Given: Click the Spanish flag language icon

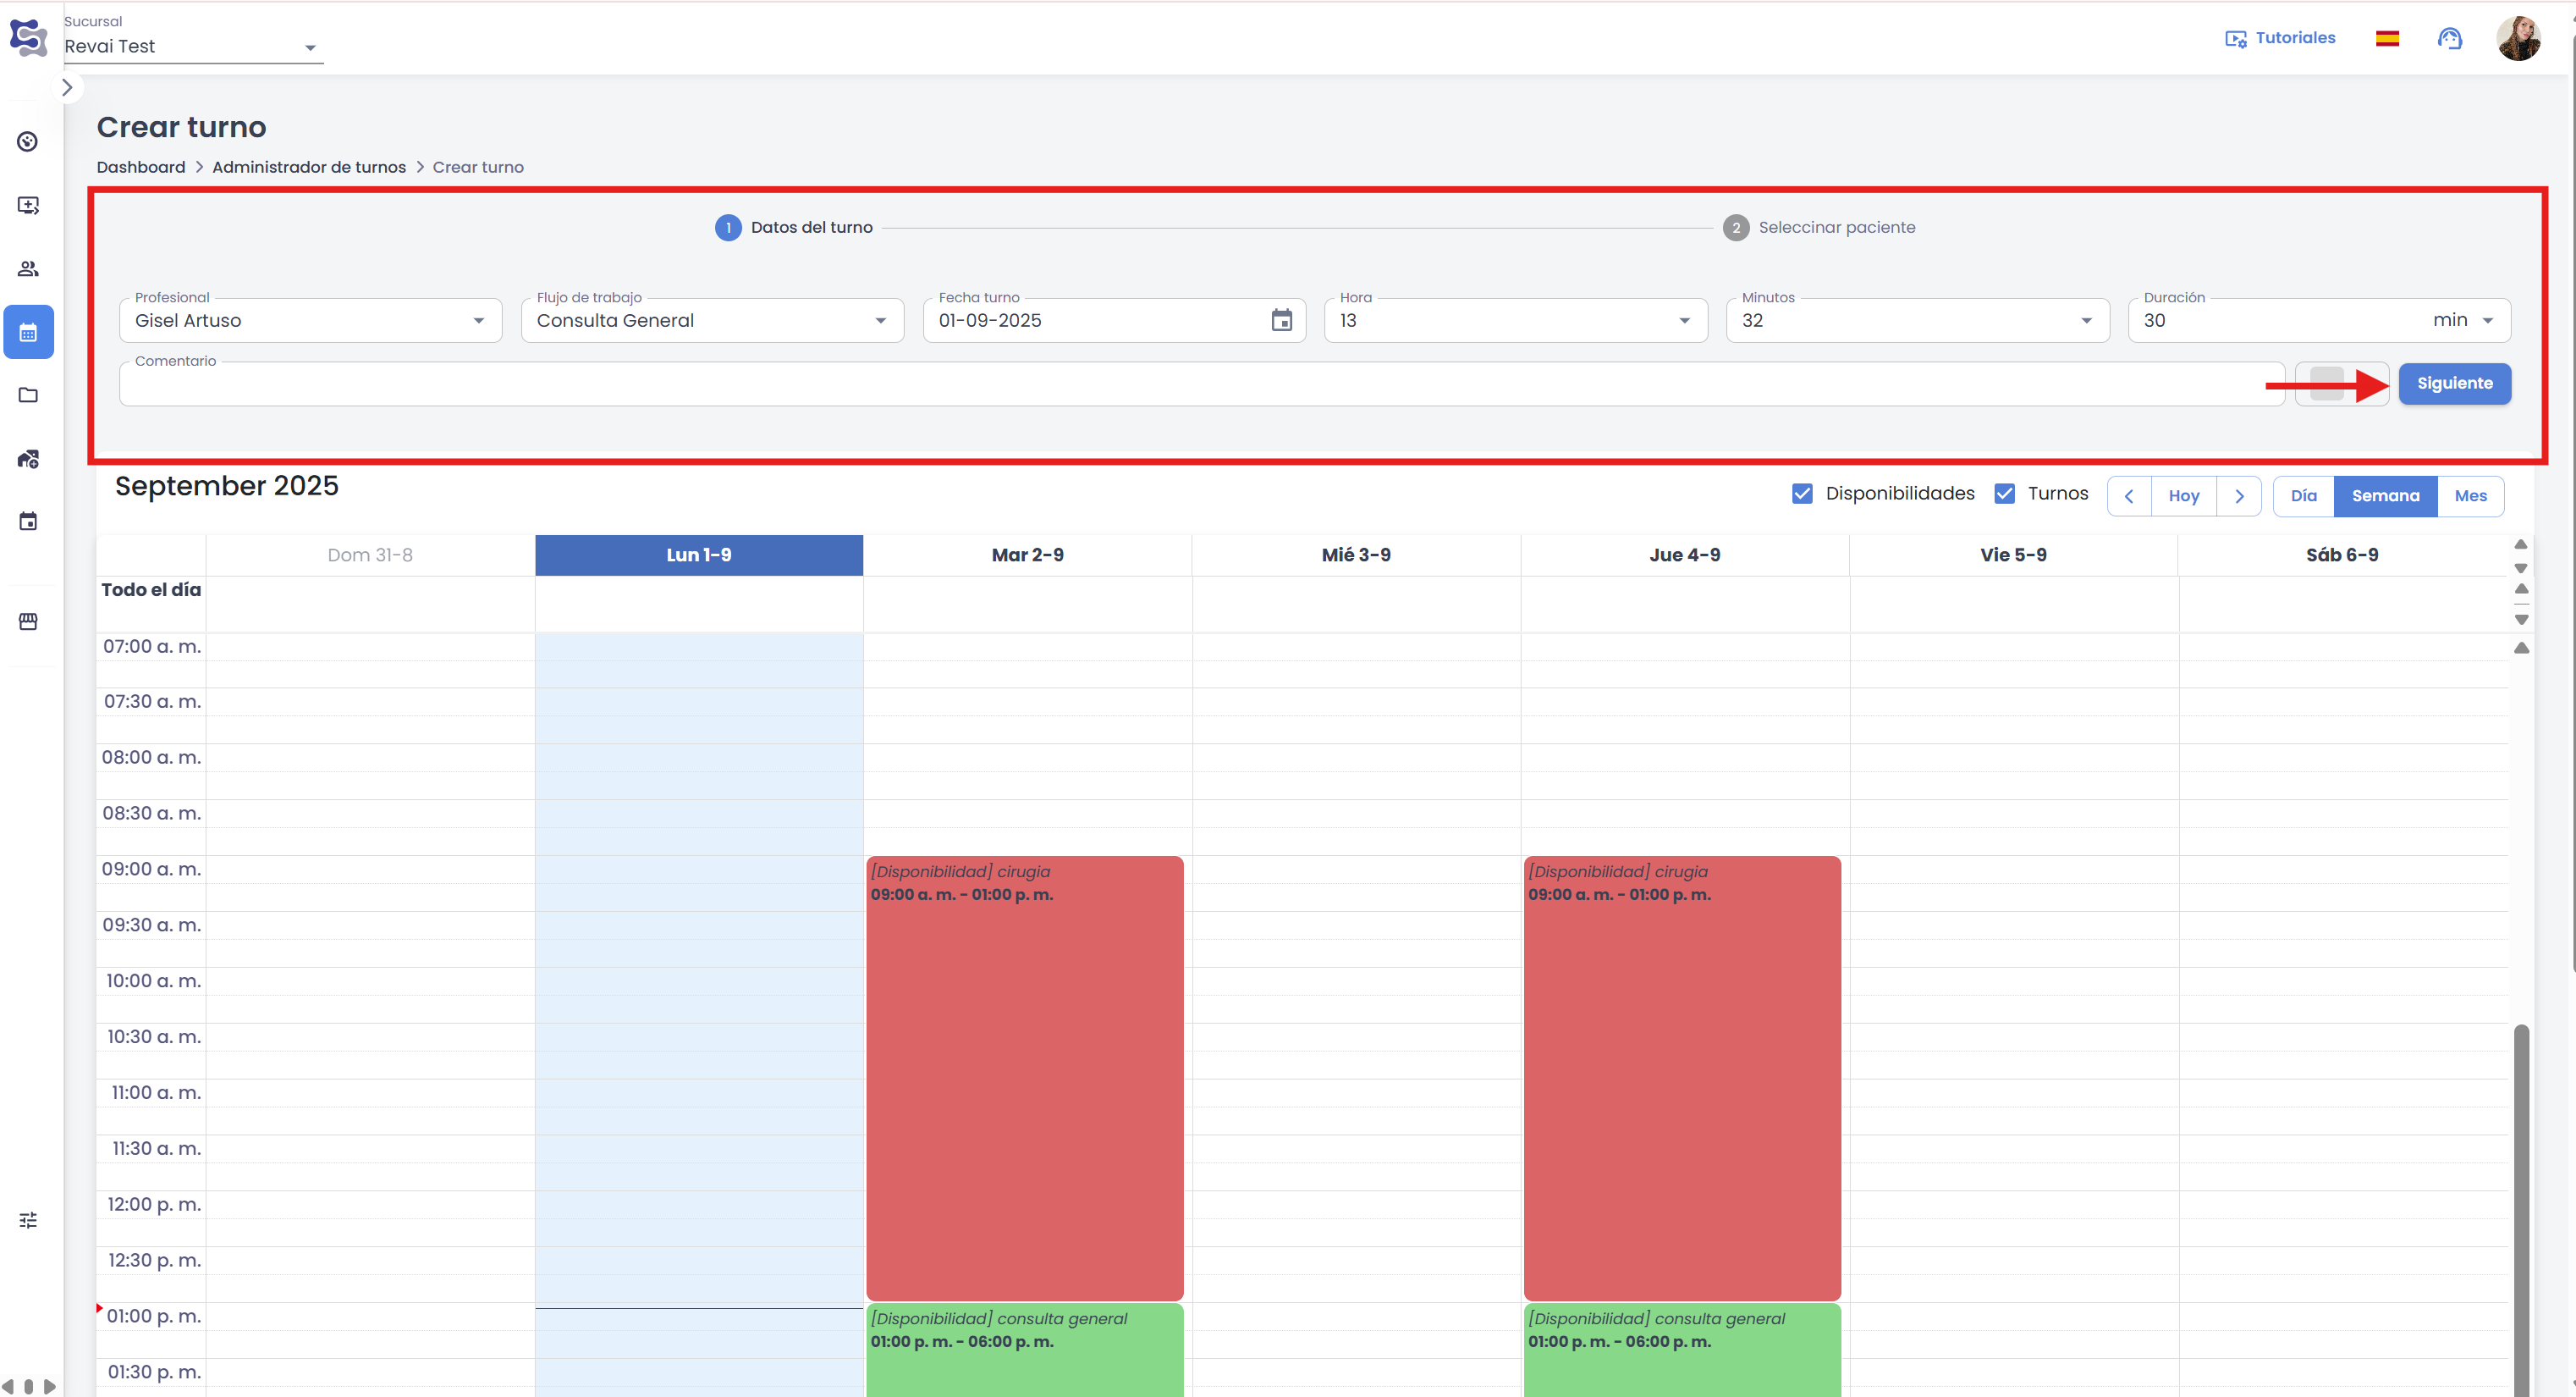Looking at the screenshot, I should [2387, 38].
